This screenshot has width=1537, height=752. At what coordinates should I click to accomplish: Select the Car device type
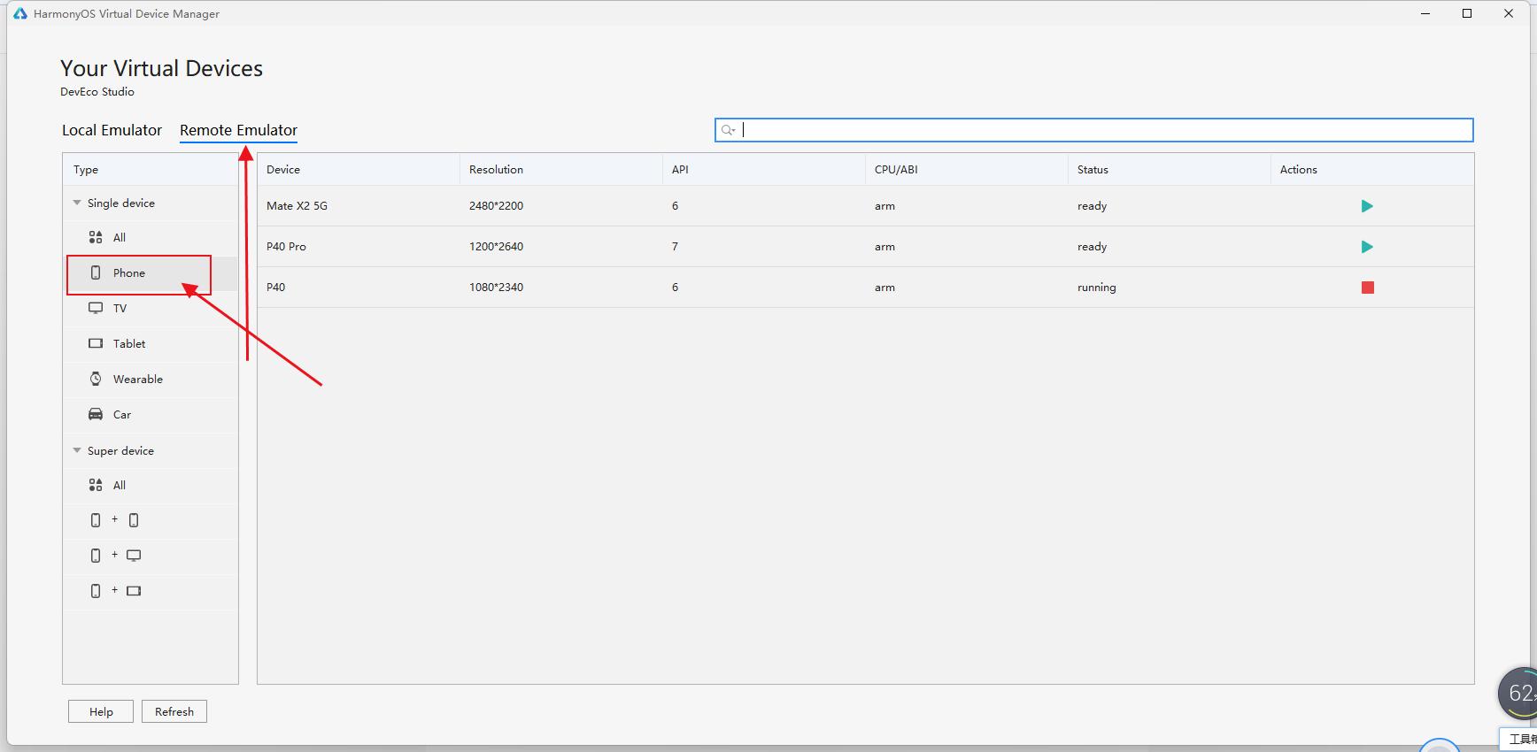click(122, 415)
